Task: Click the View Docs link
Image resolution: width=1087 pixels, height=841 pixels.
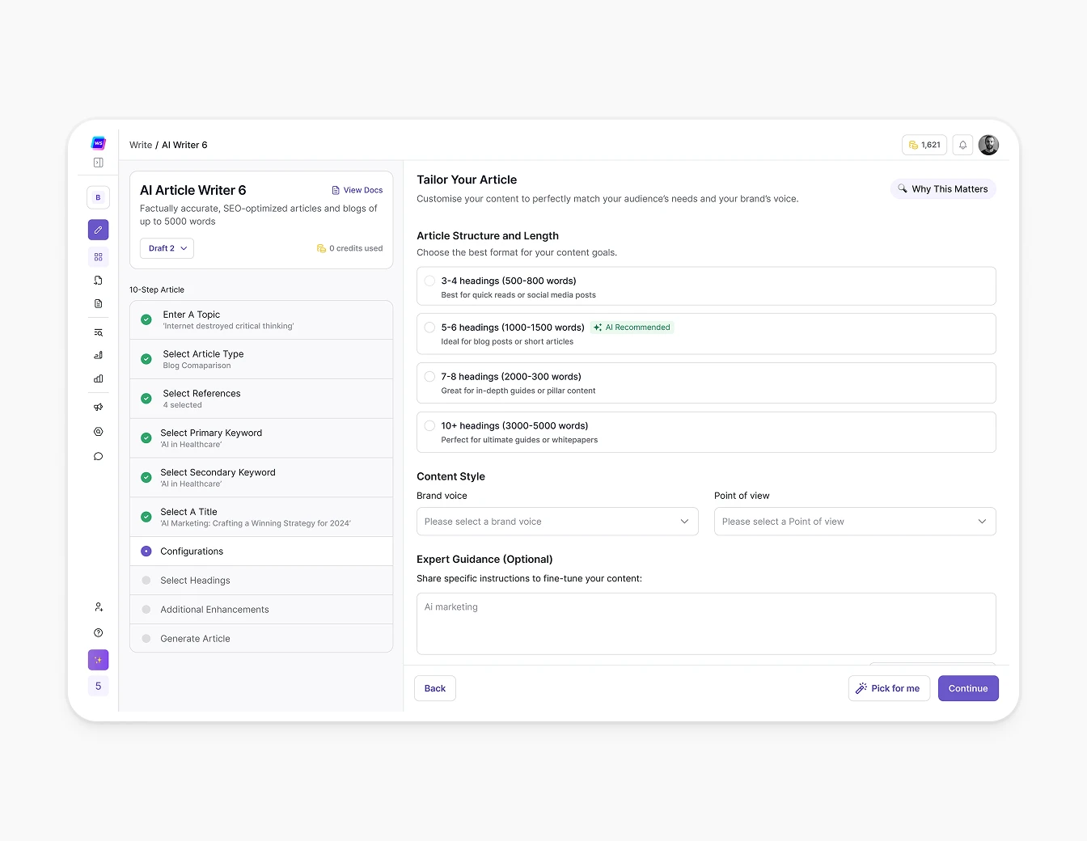Action: [x=357, y=189]
